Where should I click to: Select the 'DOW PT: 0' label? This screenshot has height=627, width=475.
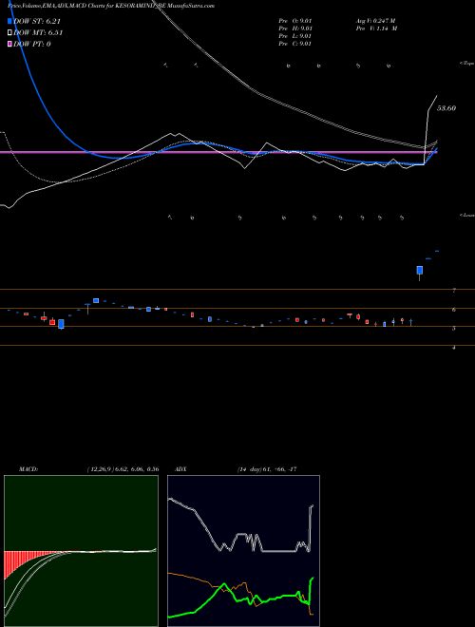click(x=32, y=44)
